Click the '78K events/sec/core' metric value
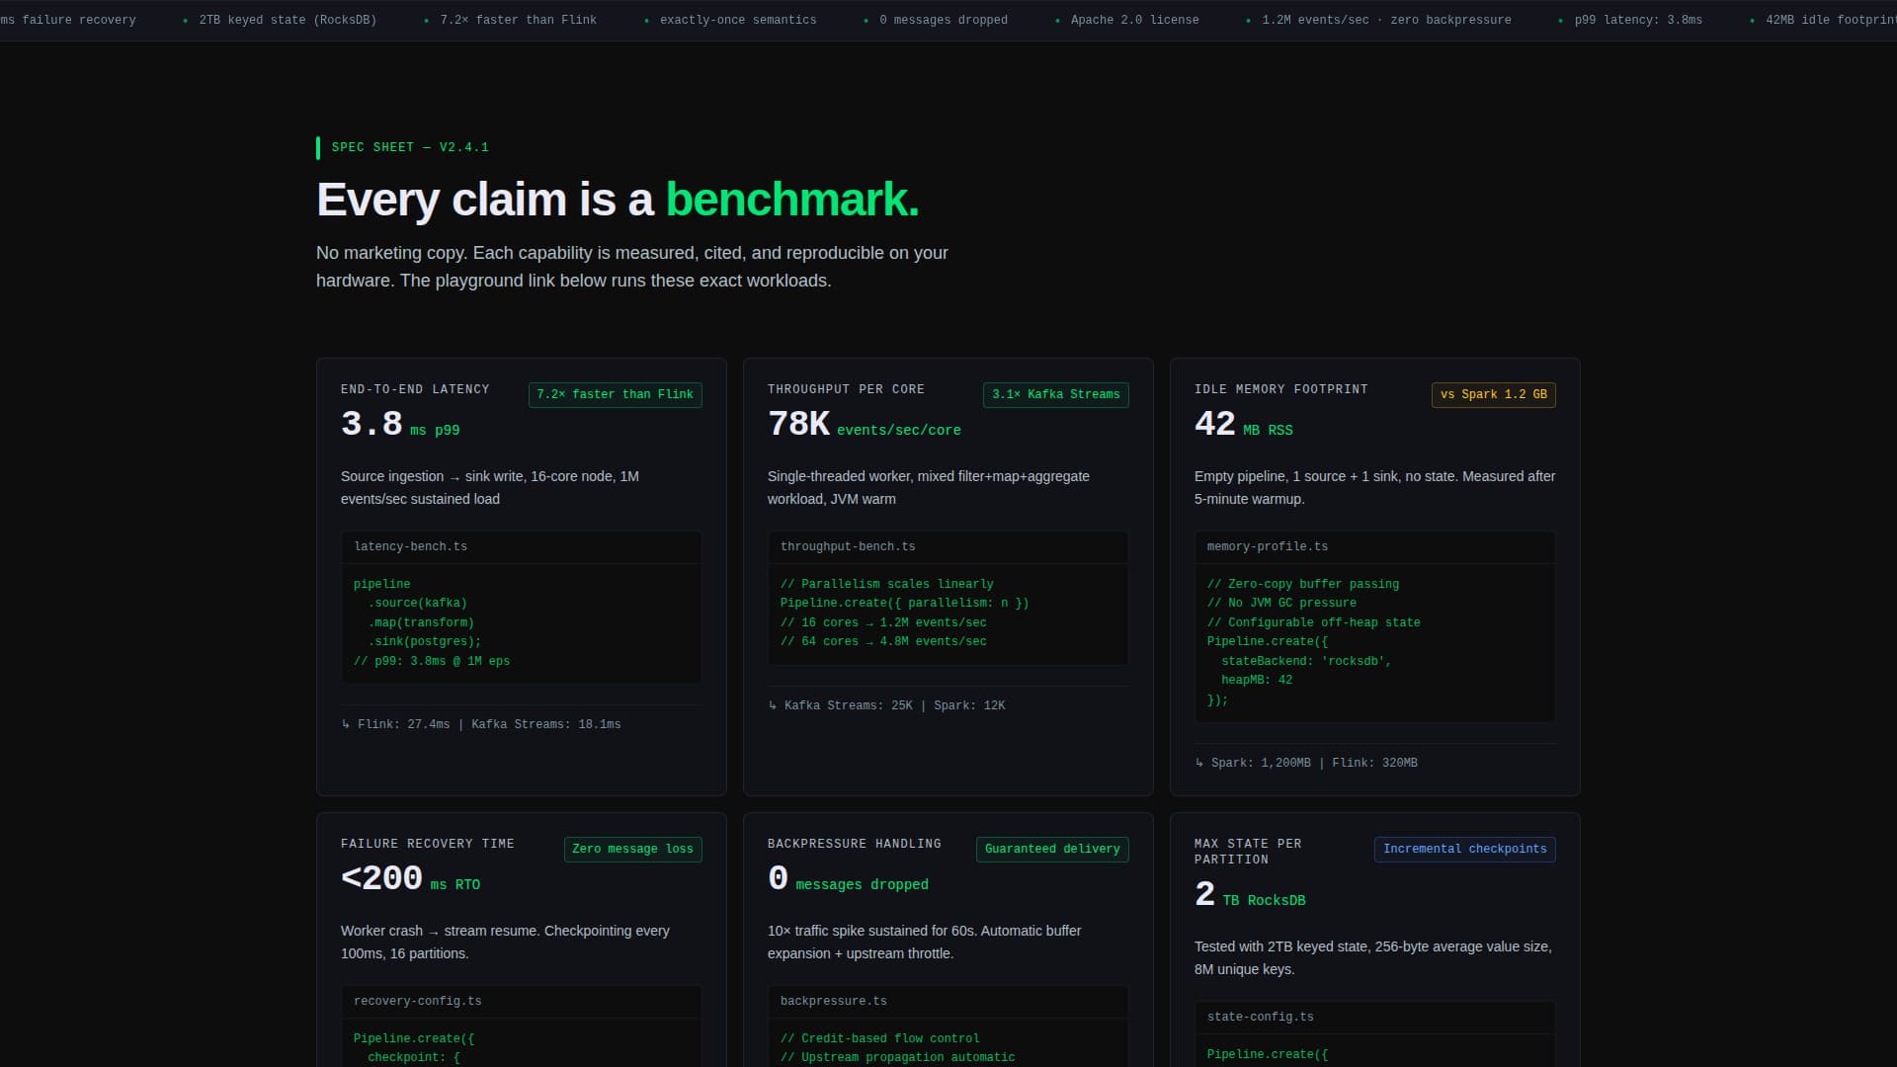 864,425
